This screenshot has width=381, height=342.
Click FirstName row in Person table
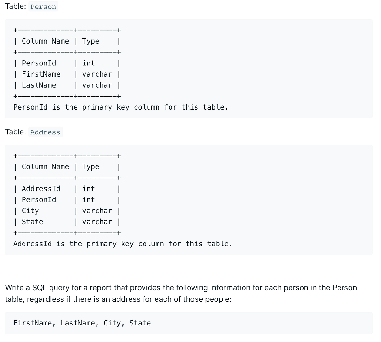(x=41, y=74)
